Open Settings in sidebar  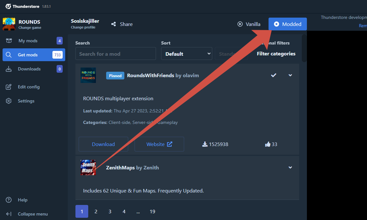click(x=34, y=101)
